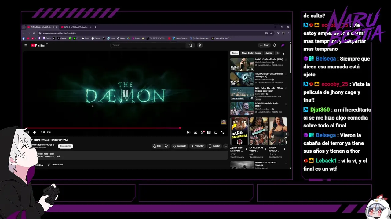Viewport: 391px width, 219px height.
Task: Open the account avatar menu
Action: coord(283,45)
